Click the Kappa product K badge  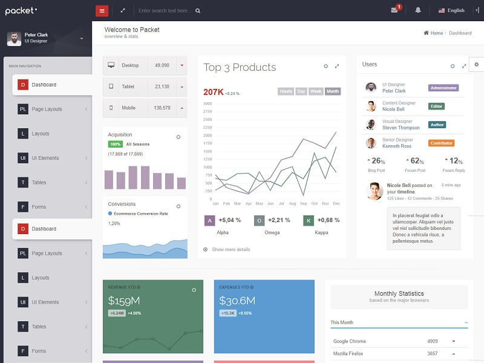pyautogui.click(x=309, y=220)
